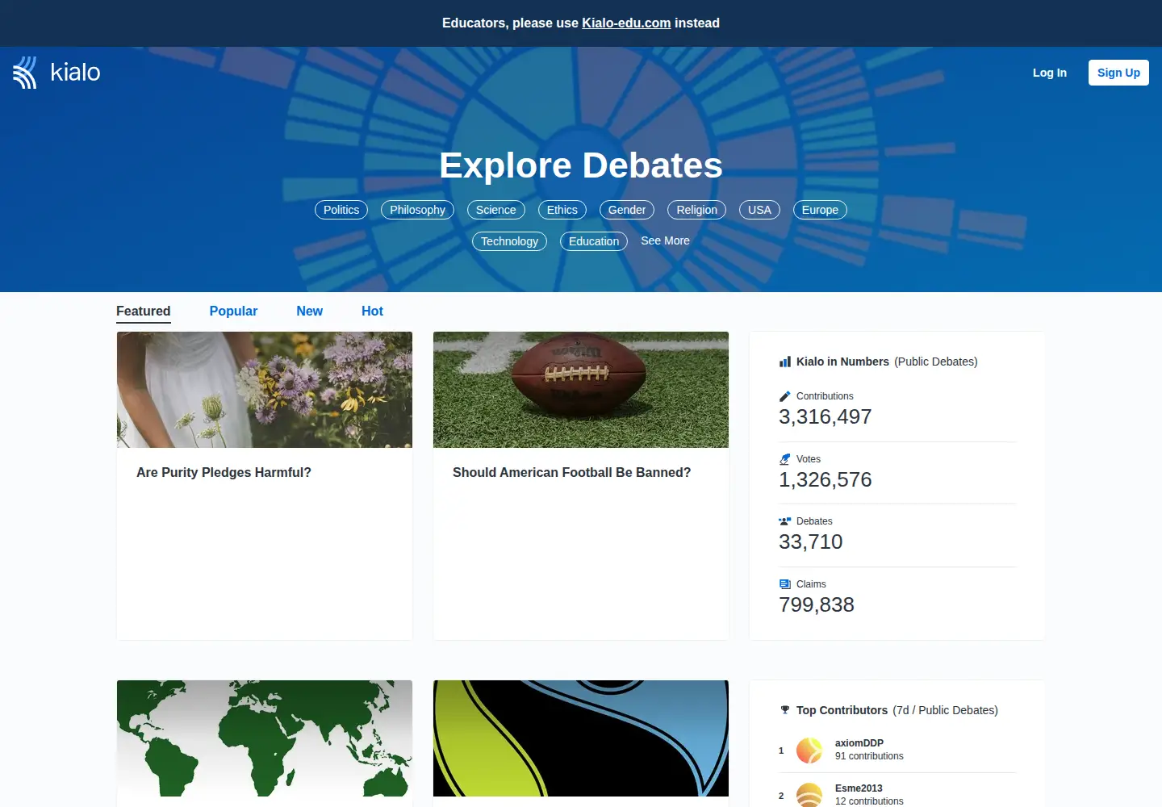Click the axiomDDP contributor name

(x=859, y=743)
